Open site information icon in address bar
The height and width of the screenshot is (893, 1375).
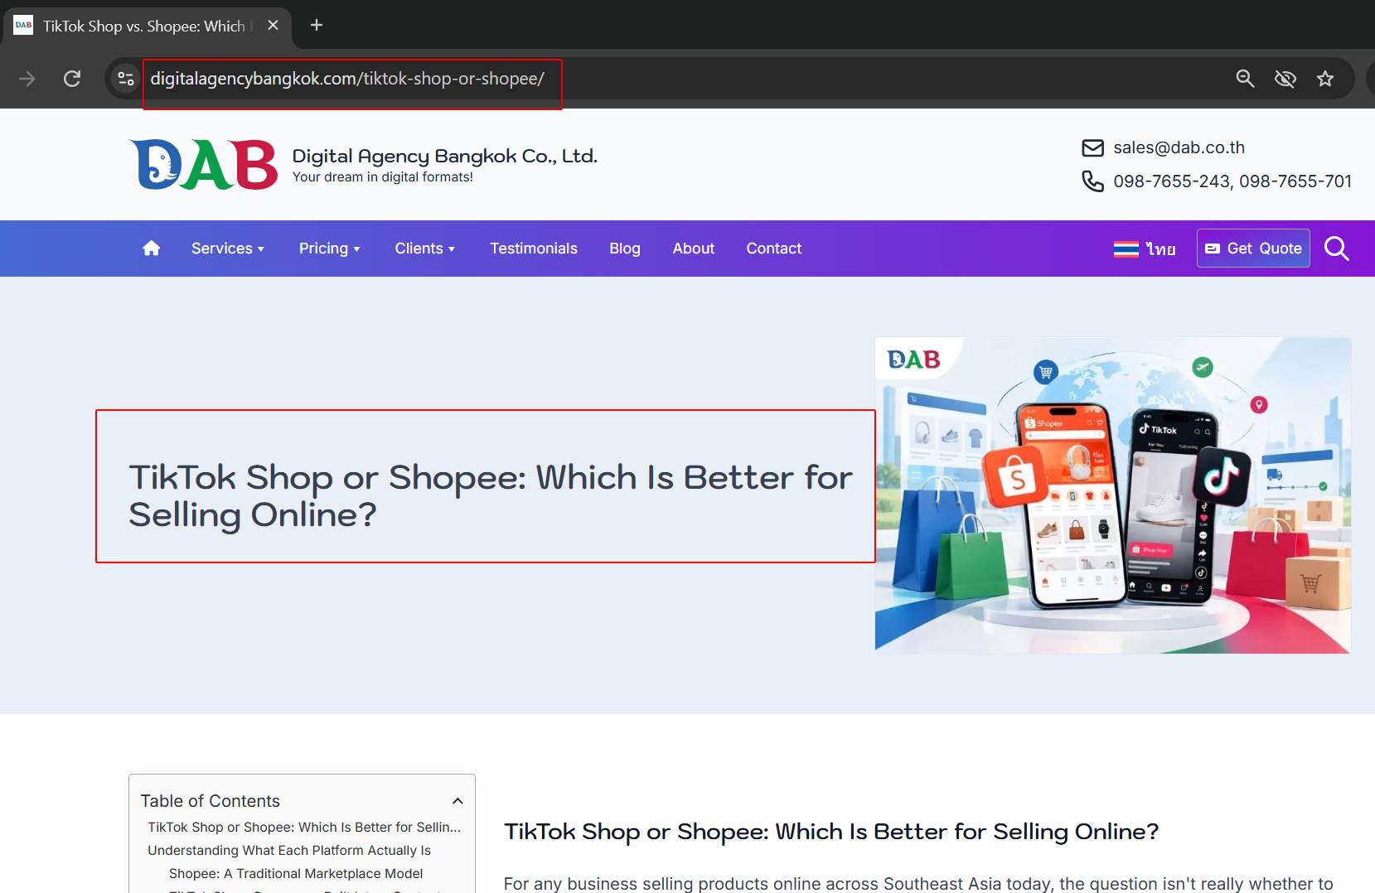[x=126, y=79]
